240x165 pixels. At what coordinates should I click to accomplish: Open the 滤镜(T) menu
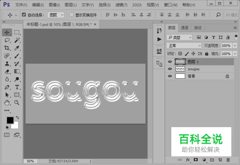121,5
